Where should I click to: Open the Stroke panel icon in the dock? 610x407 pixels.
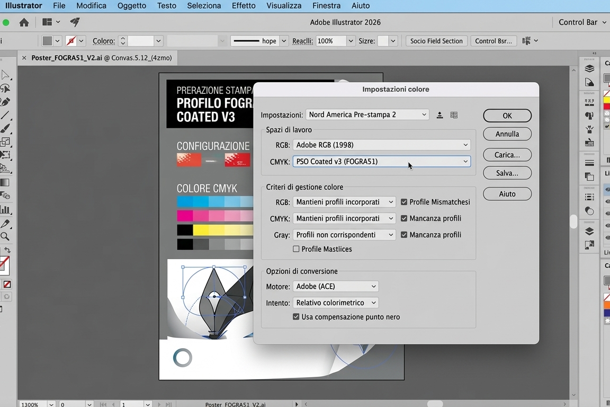(x=589, y=163)
